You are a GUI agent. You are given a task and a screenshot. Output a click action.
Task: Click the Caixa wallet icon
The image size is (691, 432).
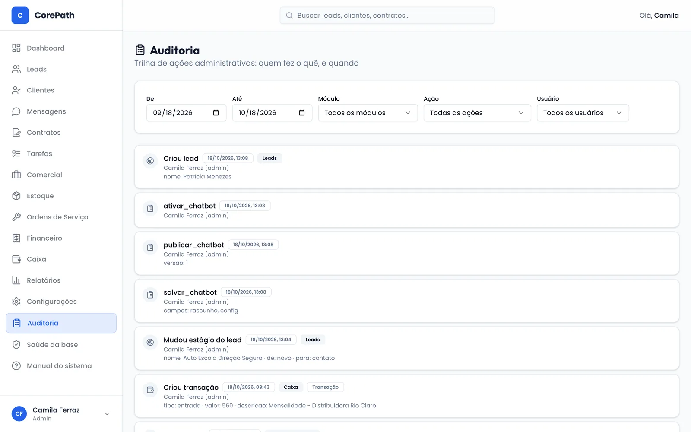(x=16, y=259)
